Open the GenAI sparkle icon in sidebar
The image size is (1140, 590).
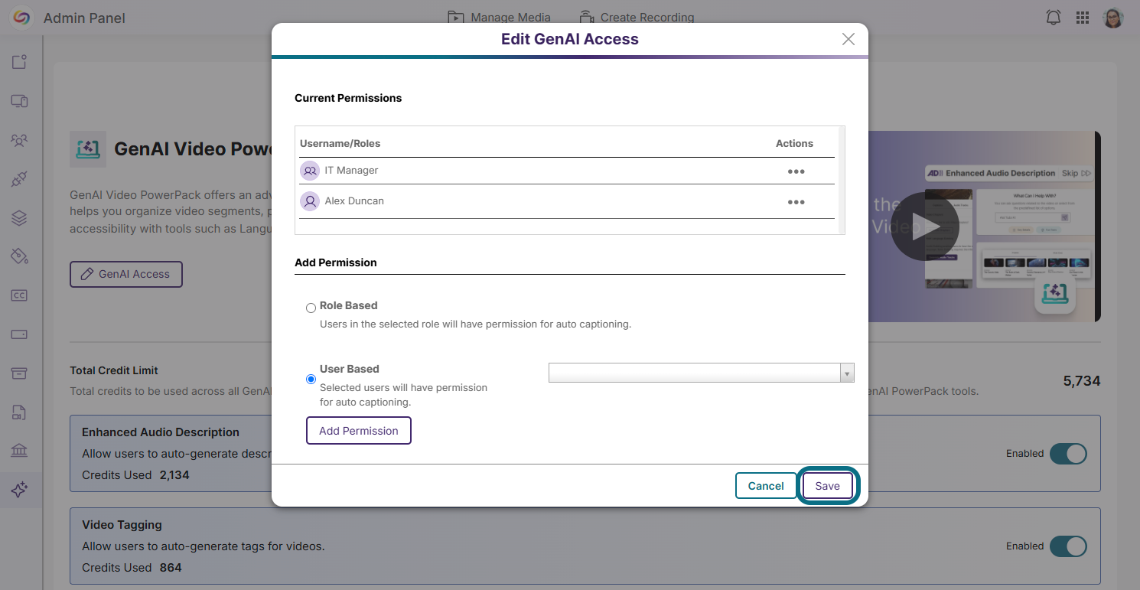click(20, 489)
